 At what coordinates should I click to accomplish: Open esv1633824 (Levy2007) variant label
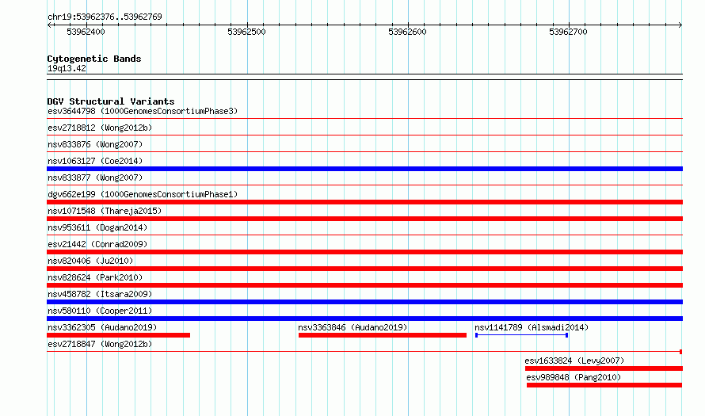point(574,361)
